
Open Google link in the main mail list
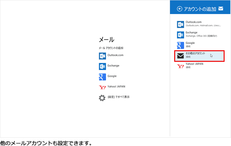click(112, 76)
